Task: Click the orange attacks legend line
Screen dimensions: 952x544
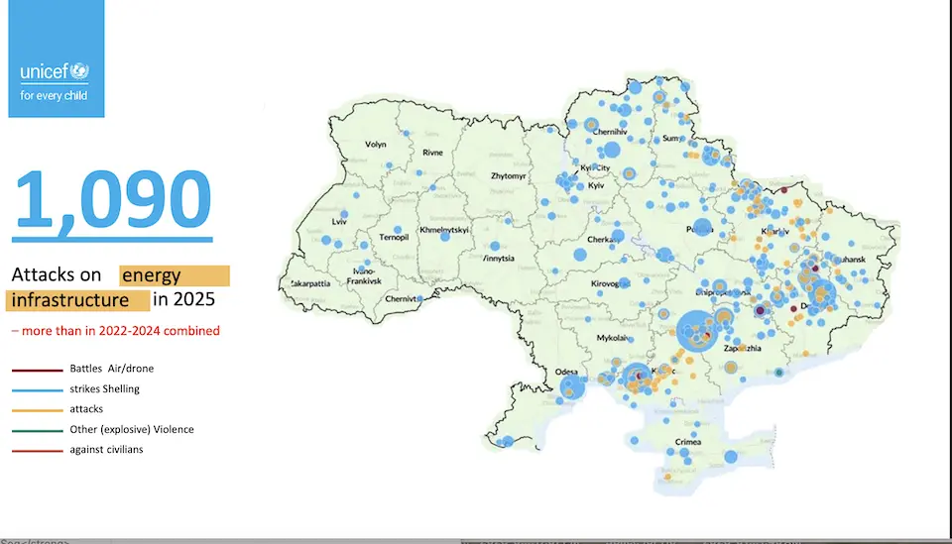Action: (37, 410)
